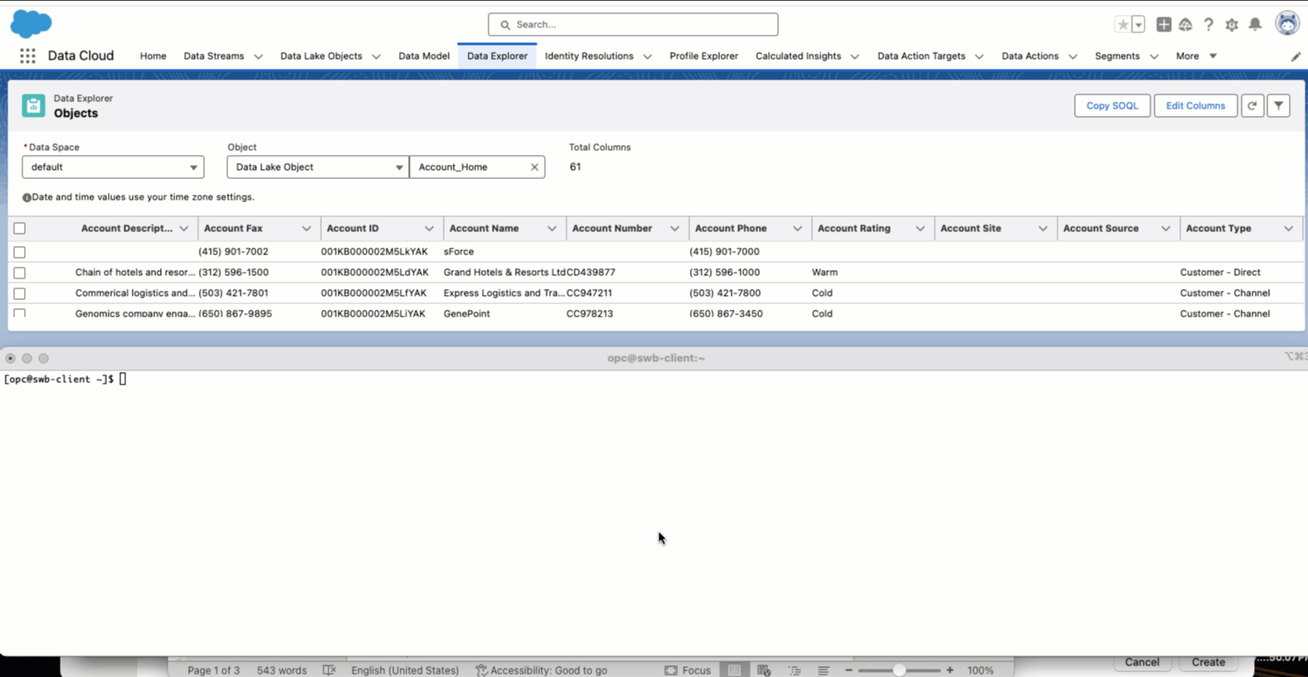Click the Edit Columns button

pyautogui.click(x=1195, y=105)
